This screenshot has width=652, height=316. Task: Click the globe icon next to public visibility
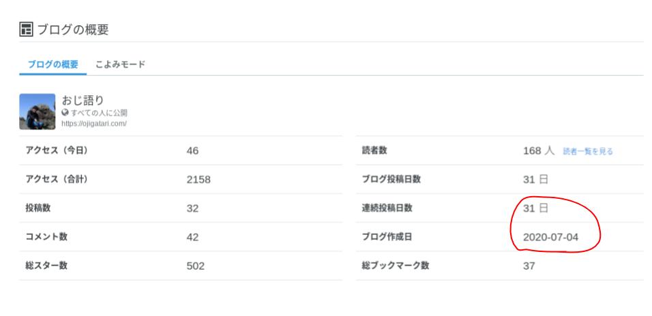tap(65, 112)
